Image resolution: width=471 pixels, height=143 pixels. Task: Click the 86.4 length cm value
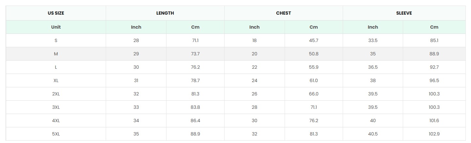195,121
